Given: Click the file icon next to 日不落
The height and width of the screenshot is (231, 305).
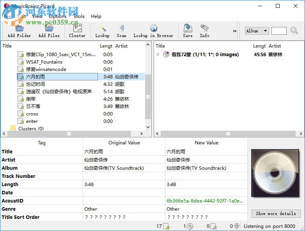Looking at the screenshot, I should 21,106.
